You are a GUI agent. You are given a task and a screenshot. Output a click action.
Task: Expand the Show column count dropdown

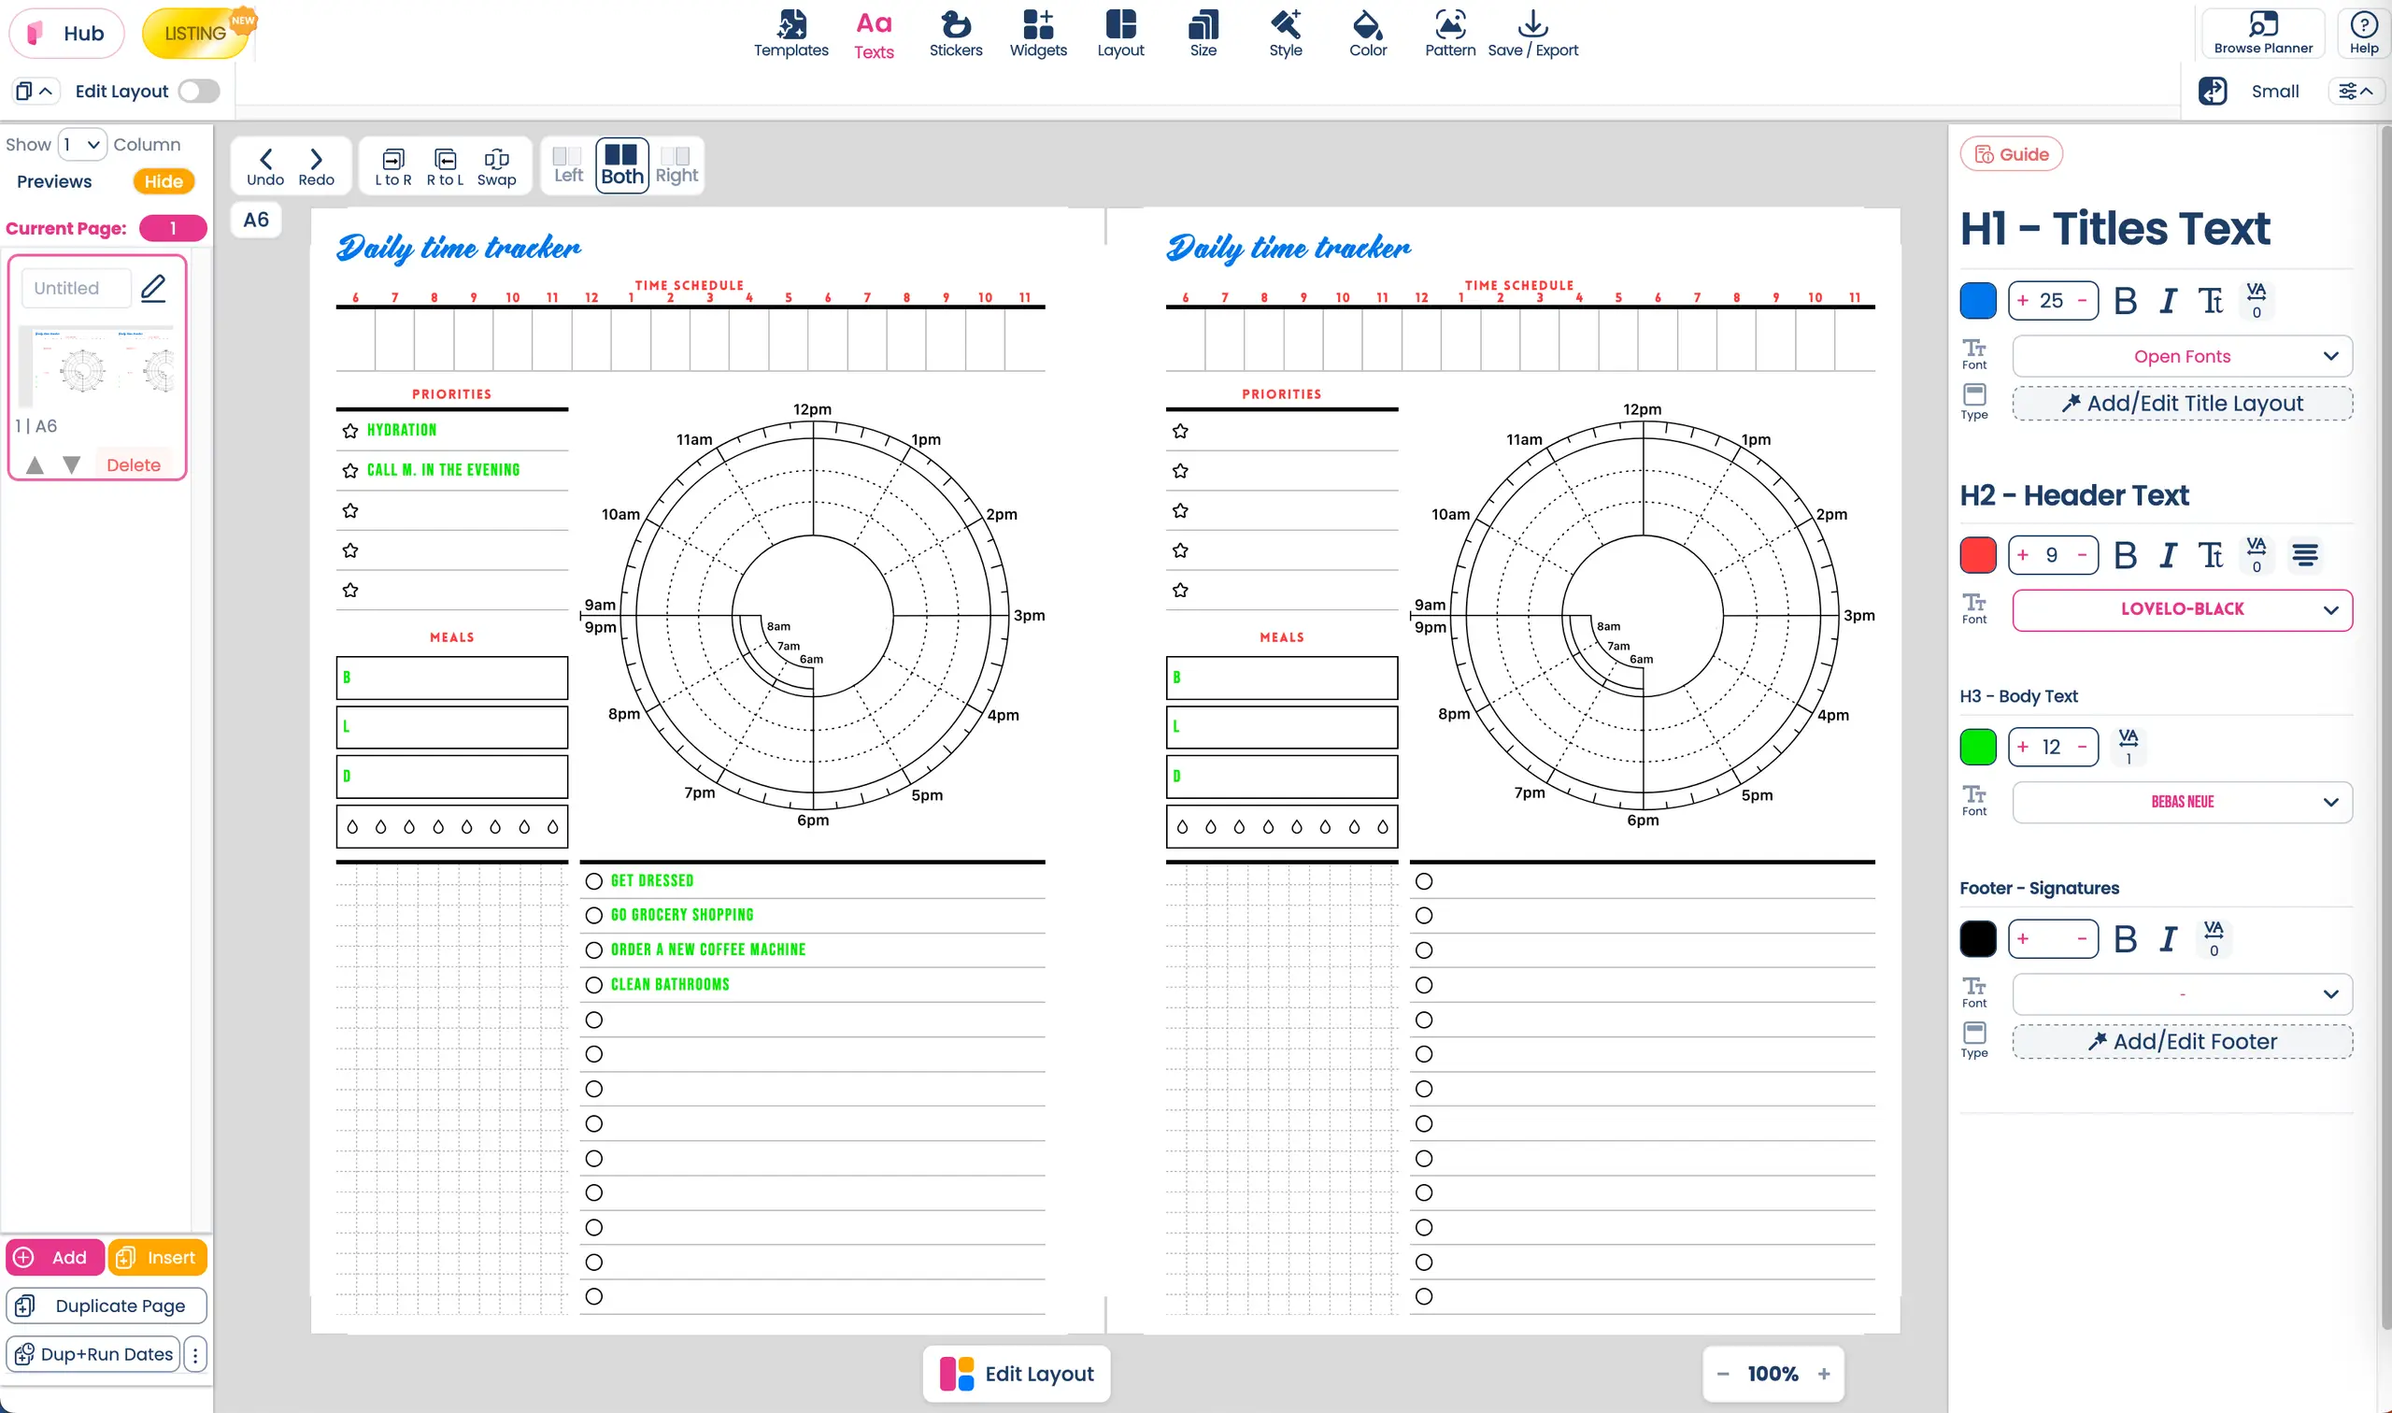coord(82,145)
